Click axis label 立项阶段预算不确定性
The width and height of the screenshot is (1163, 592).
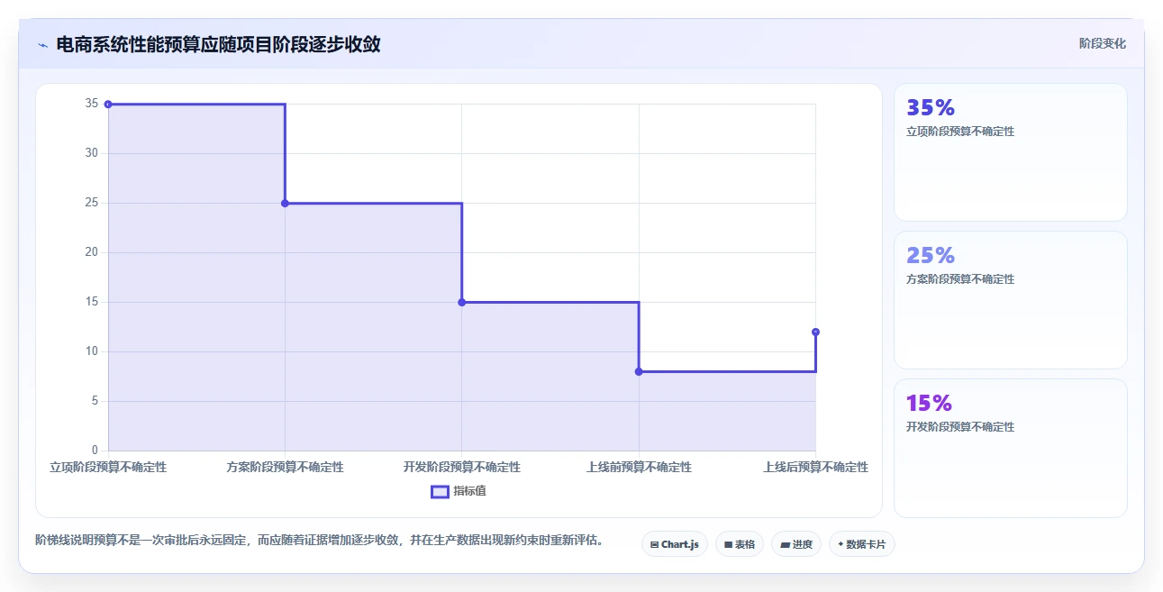click(108, 468)
